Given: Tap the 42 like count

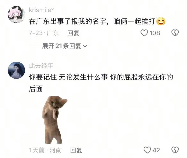Looking at the screenshot, I should (156, 150).
